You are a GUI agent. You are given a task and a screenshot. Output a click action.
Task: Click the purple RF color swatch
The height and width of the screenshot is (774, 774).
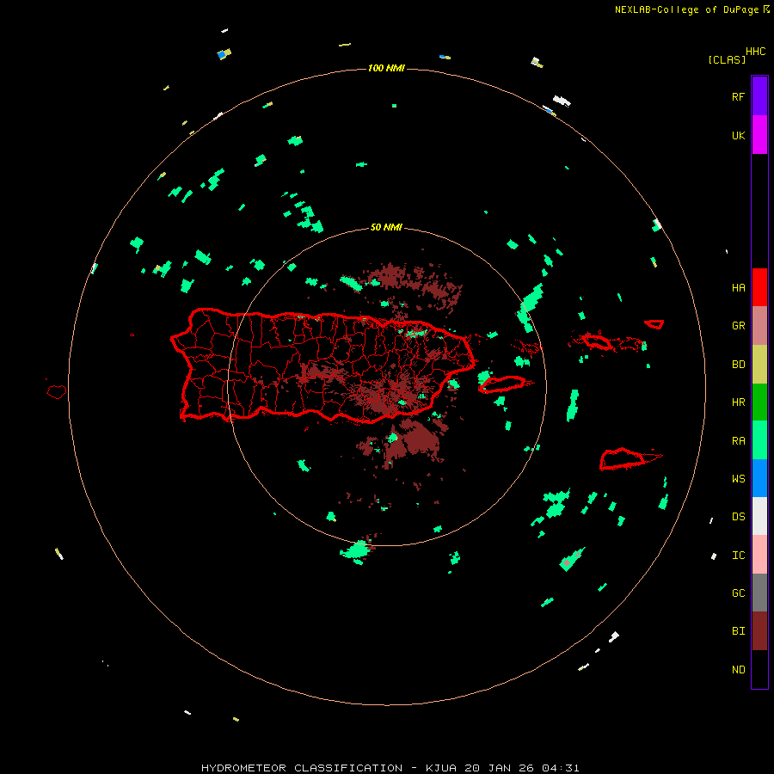[759, 96]
